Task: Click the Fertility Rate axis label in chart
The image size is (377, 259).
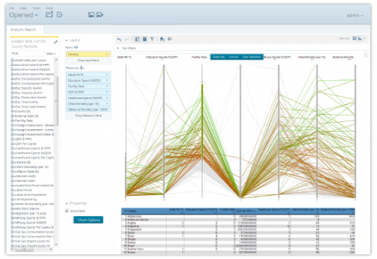Action: pos(199,57)
